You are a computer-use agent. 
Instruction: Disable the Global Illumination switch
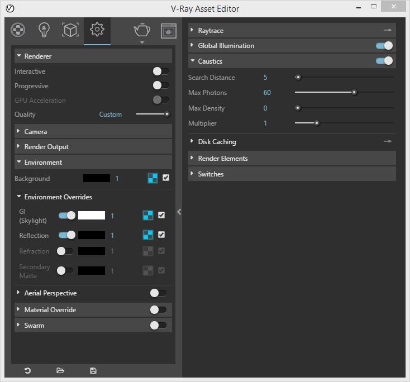pos(384,46)
